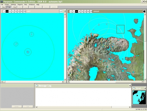Viewport: 147px width, 111px height.
Task: Click the Unit window Lock button
Action: point(61,11)
